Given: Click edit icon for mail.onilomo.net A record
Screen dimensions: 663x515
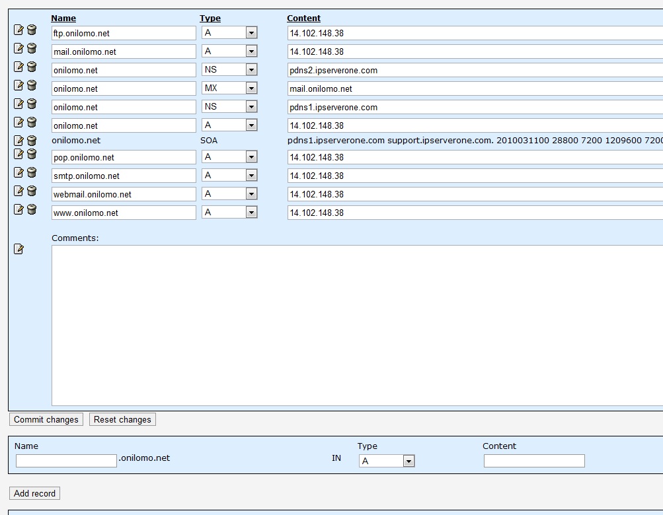Looking at the screenshot, I should [x=19, y=48].
